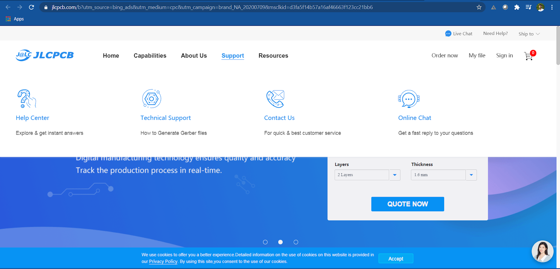Click the page vertical scrollbar thumb
The image size is (560, 269).
click(558, 45)
